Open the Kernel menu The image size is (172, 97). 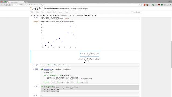coord(60,12)
